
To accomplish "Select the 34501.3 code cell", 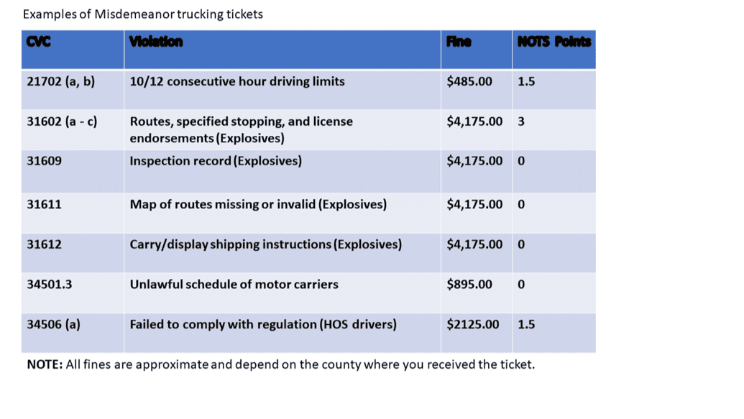I will (x=49, y=284).
